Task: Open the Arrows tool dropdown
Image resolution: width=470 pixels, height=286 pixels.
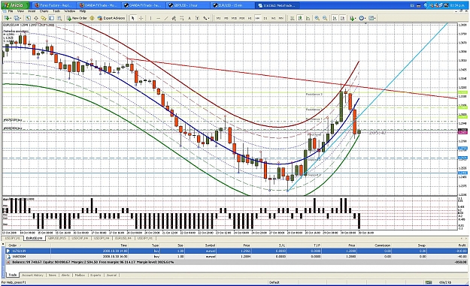Action: point(206,18)
